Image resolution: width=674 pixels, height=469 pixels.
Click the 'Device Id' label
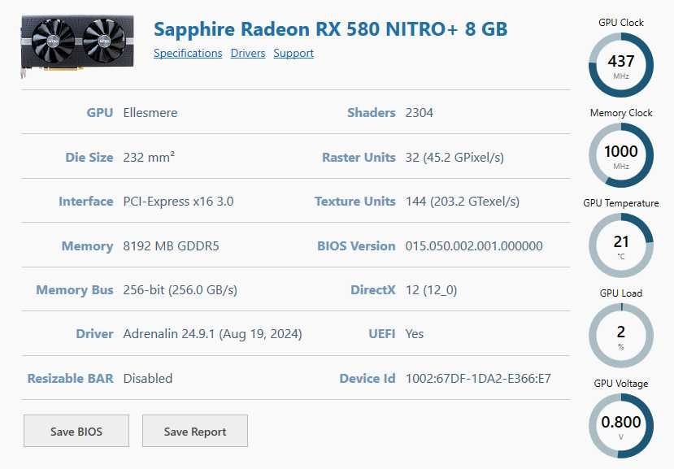point(367,378)
